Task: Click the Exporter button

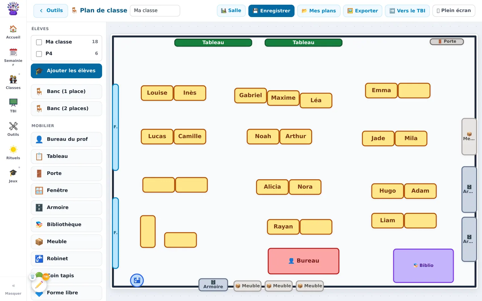Action: [x=363, y=11]
